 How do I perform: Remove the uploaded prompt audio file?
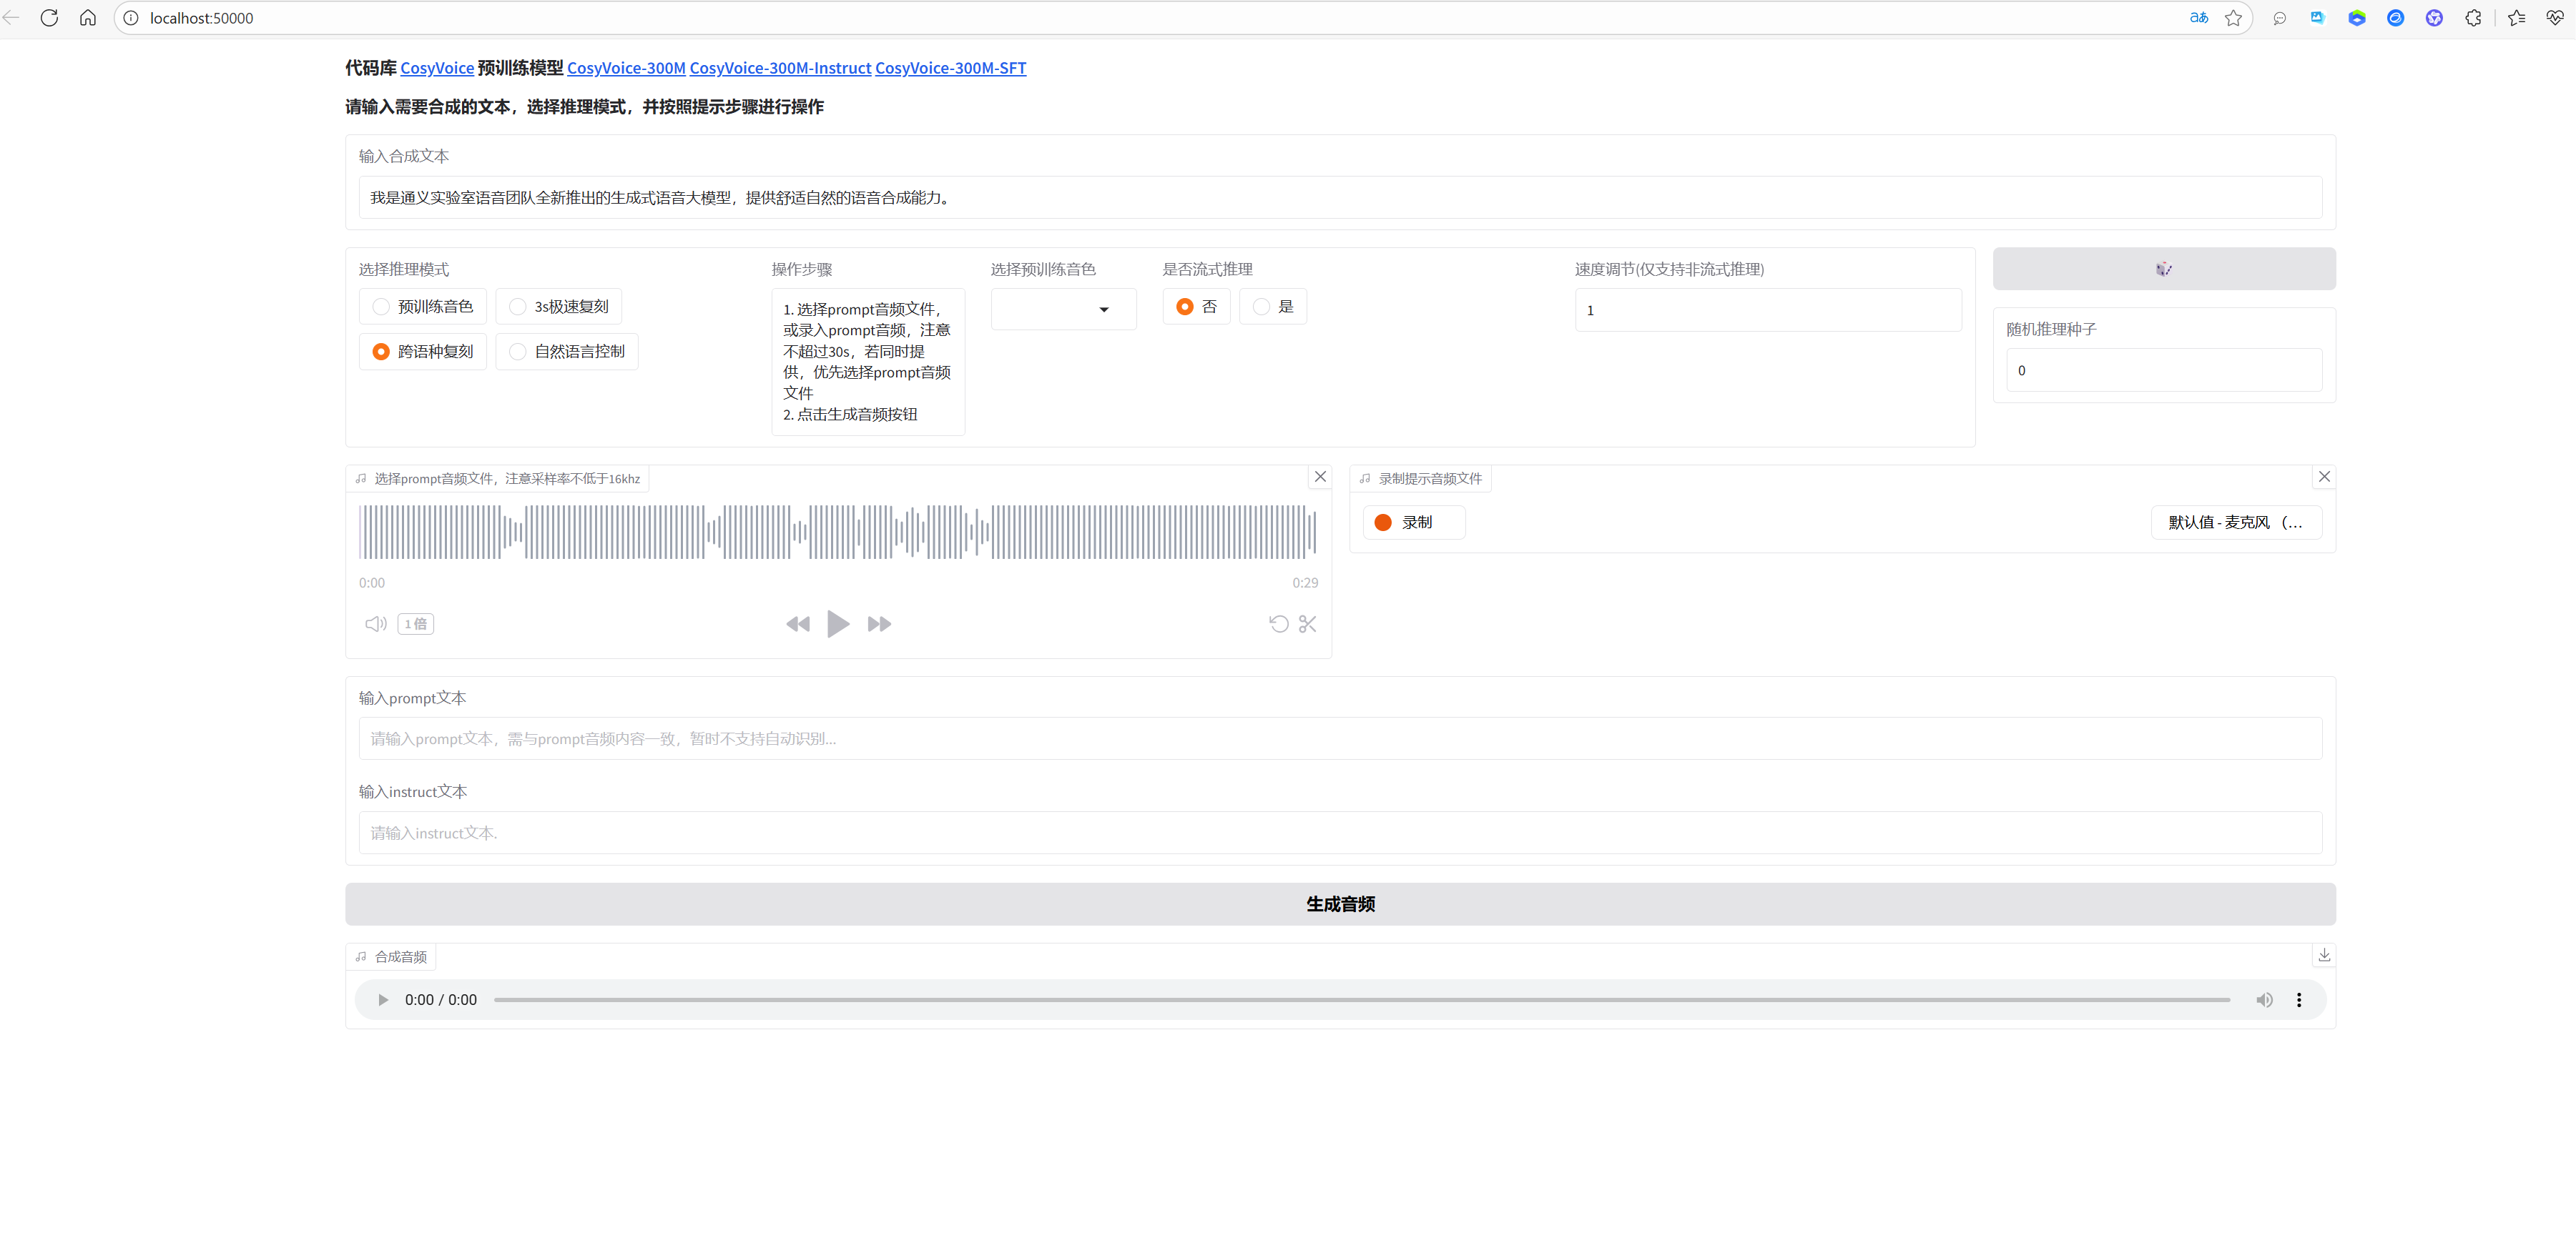1320,477
